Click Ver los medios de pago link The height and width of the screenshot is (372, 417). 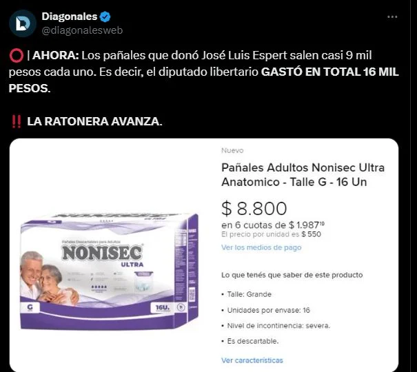pyautogui.click(x=261, y=247)
